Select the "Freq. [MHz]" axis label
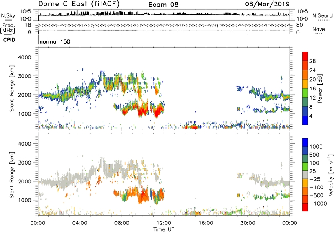The width and height of the screenshot is (335, 232). [x=8, y=28]
